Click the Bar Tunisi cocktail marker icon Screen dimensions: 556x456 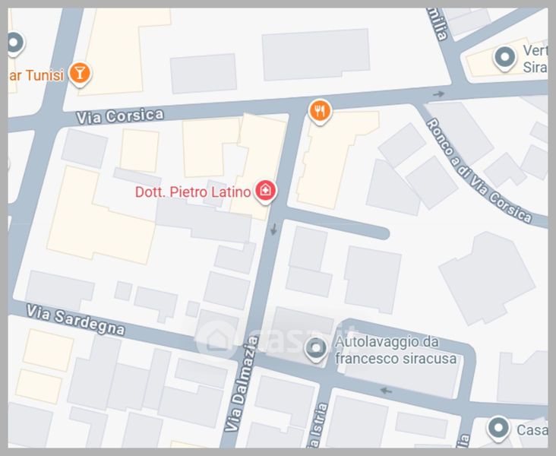point(80,74)
